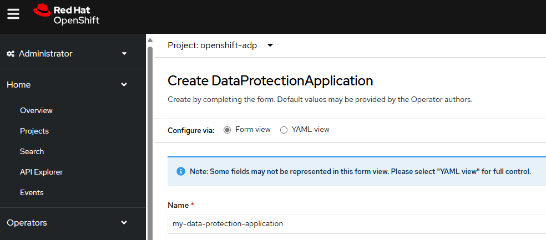The image size is (546, 240).
Task: Click the blue info icon in note
Action: coord(181,171)
